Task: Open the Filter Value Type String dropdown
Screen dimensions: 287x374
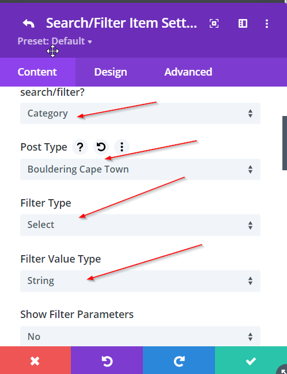Action: pyautogui.click(x=140, y=280)
